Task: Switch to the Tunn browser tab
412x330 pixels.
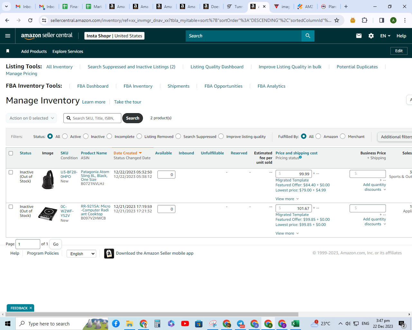Action: click(235, 6)
